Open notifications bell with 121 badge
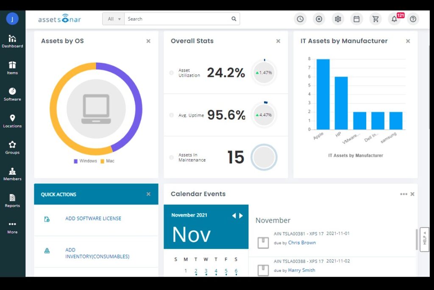 point(395,19)
